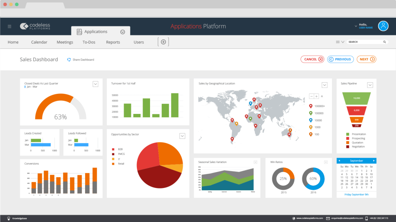396x222 pixels.
Task: Go to next month in calendar
Action: point(374,161)
